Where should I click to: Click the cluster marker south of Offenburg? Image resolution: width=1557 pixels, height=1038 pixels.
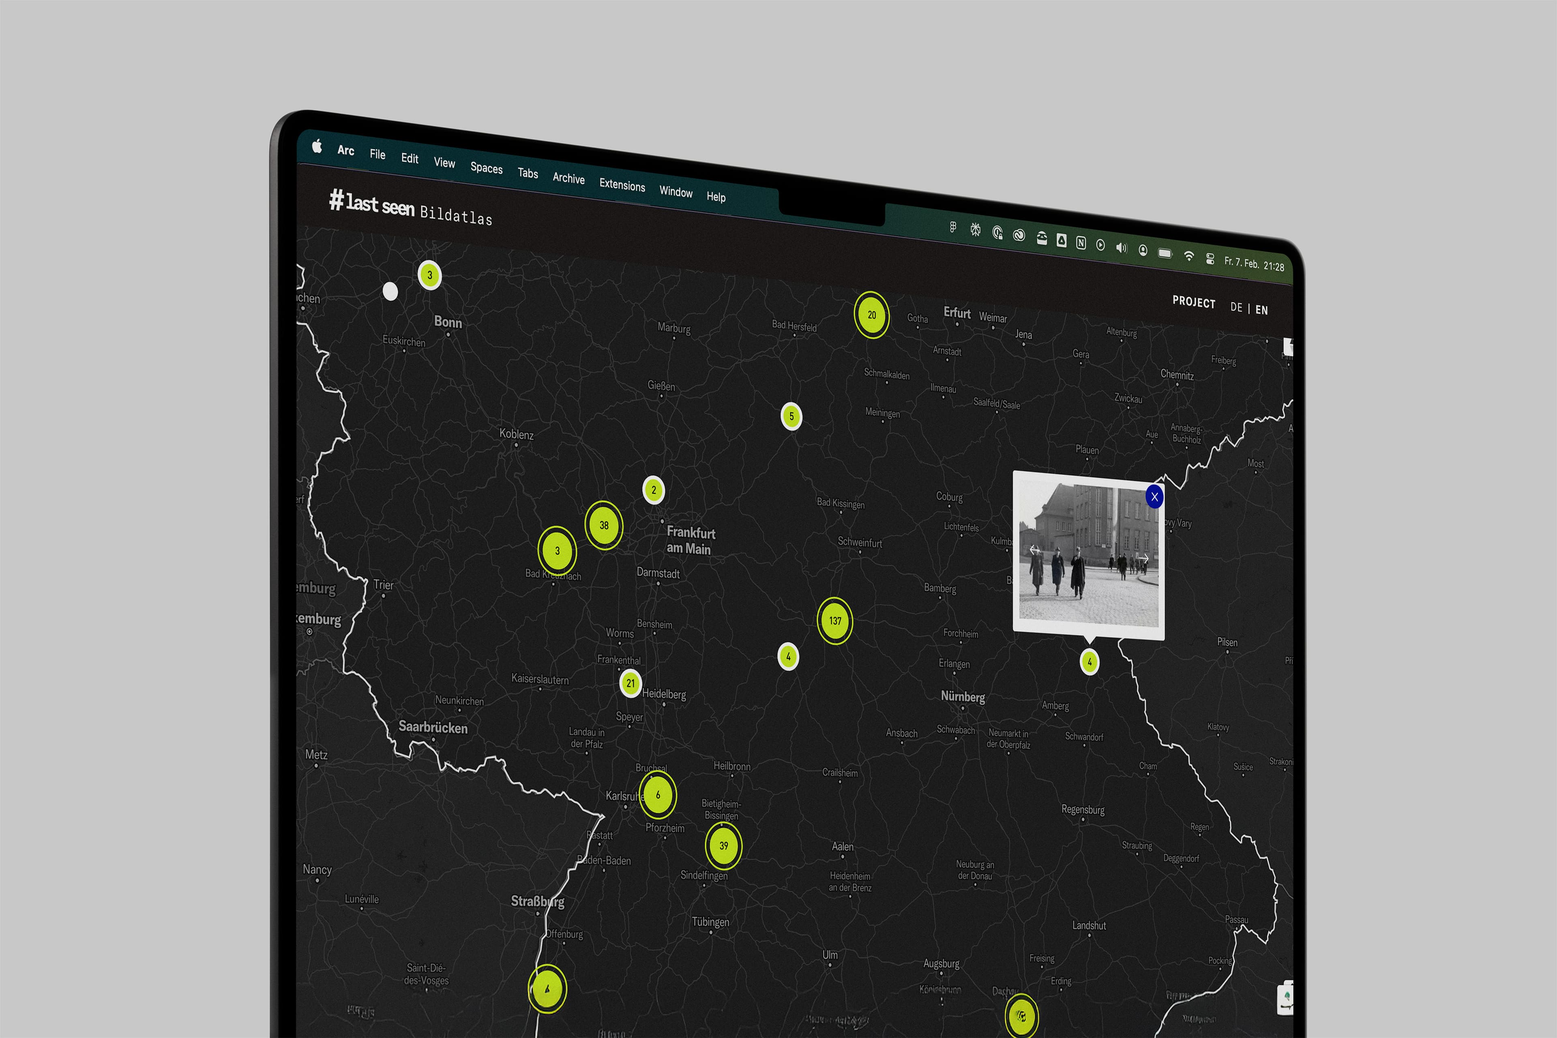click(547, 989)
